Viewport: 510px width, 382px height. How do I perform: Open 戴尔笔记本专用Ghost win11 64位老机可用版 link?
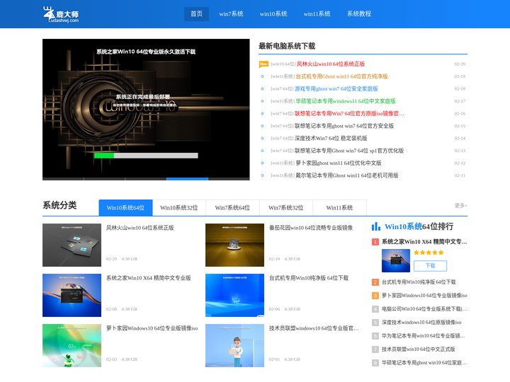coord(346,175)
